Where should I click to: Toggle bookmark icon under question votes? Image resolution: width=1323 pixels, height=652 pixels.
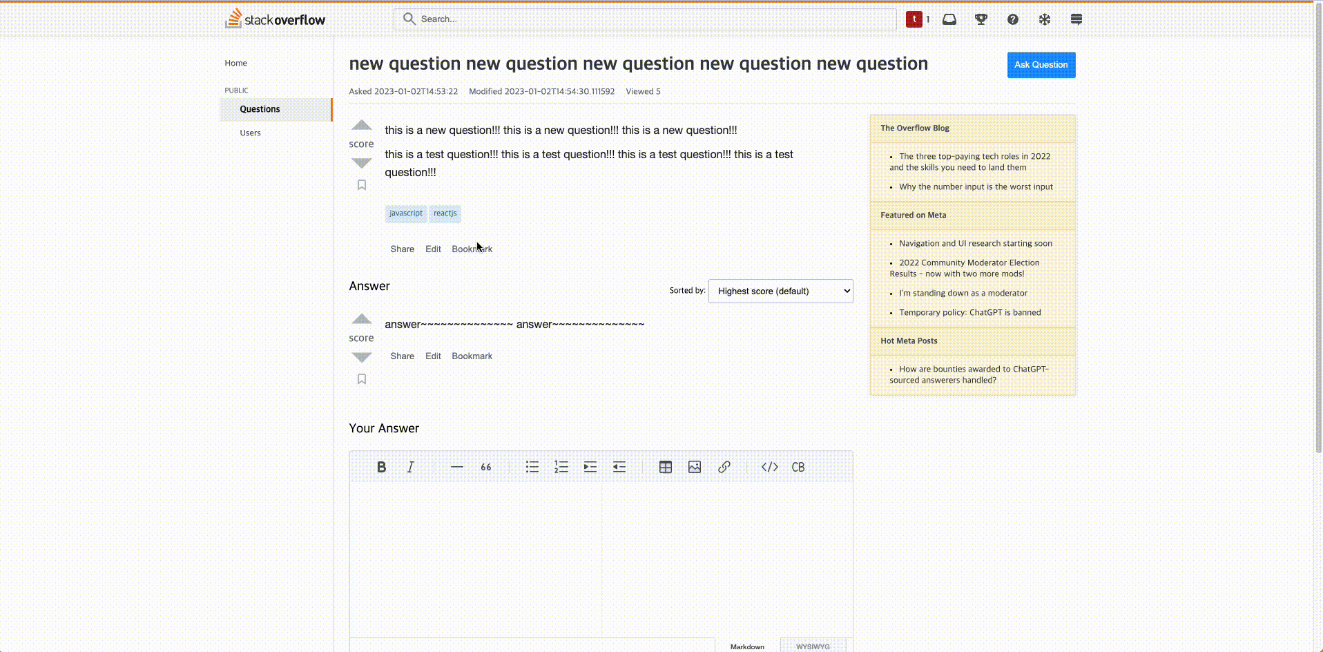pyautogui.click(x=362, y=185)
